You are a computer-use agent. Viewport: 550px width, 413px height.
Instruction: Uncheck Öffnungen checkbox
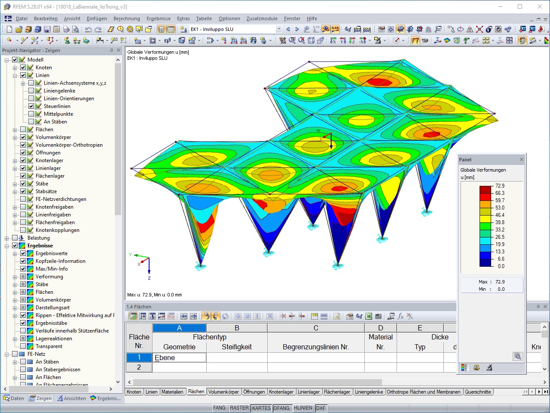23,153
